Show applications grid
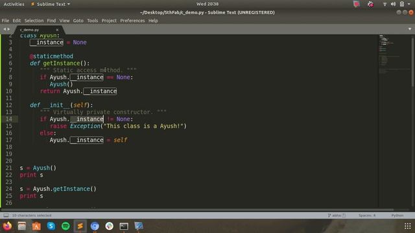Image resolution: width=415 pixels, height=233 pixels. [408, 226]
